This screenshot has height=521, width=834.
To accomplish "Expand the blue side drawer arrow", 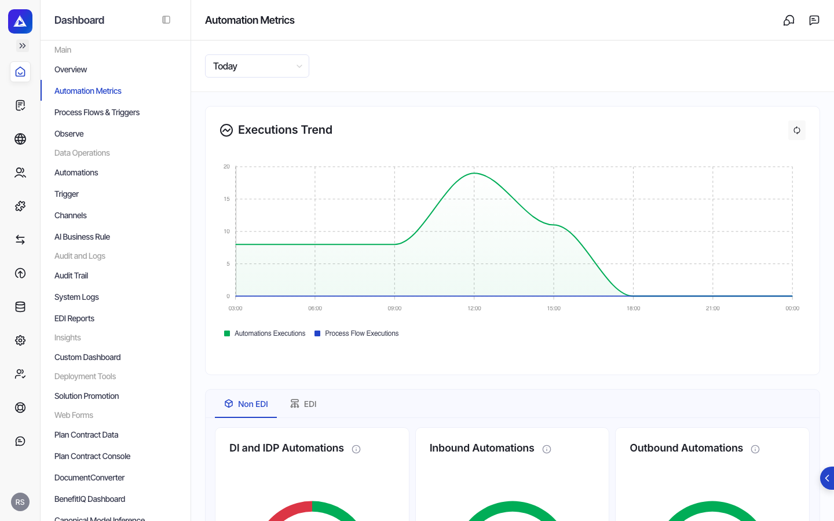I will coord(827,478).
